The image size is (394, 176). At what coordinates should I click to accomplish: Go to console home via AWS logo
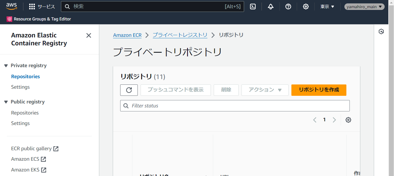tap(12, 6)
